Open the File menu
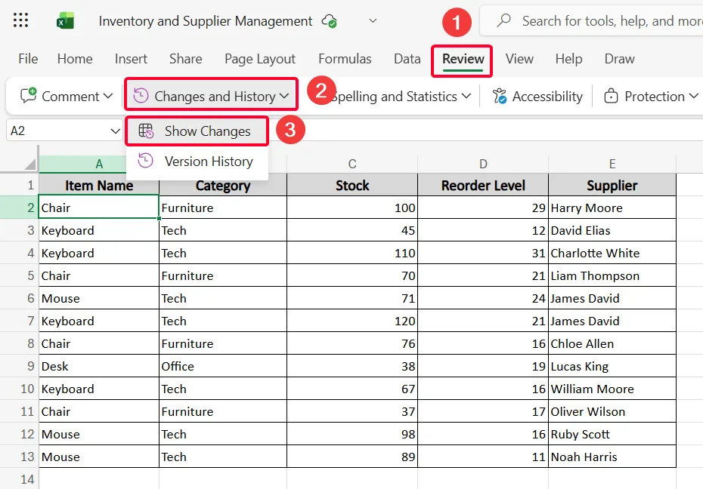Image resolution: width=703 pixels, height=489 pixels. 28,59
